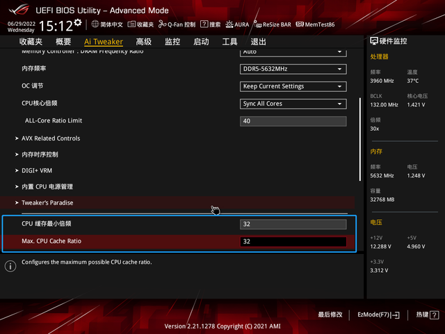Click the ALL-Core Ratio Limit field
This screenshot has height=334, width=445.
coord(293,121)
